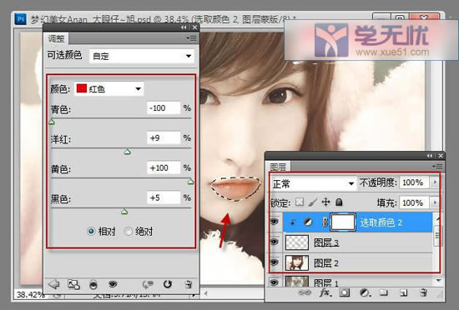Select the layer named 图层 1
Image resolution: width=459 pixels, height=310 pixels.
[325, 282]
